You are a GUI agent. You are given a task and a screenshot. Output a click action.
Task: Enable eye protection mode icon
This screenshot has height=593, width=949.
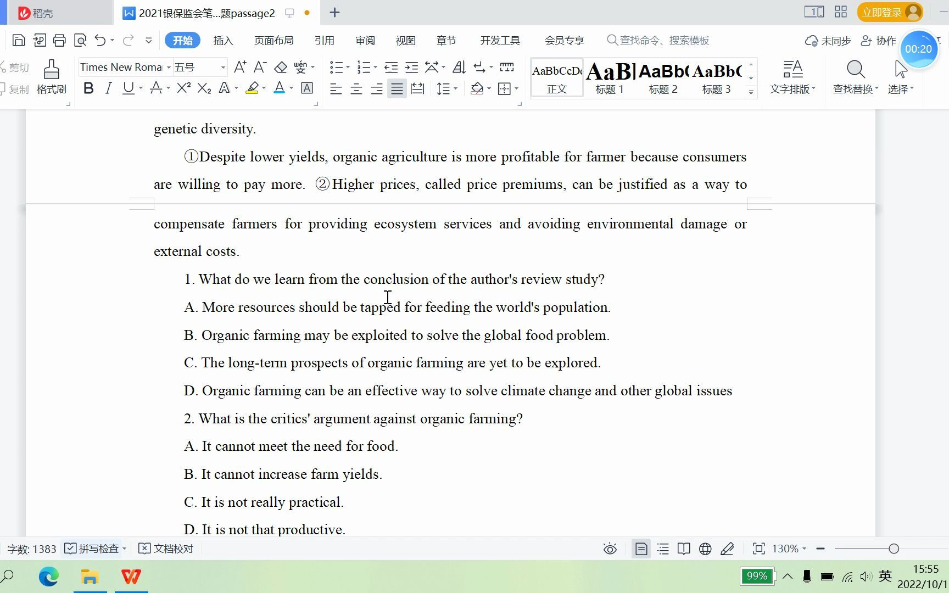tap(610, 549)
